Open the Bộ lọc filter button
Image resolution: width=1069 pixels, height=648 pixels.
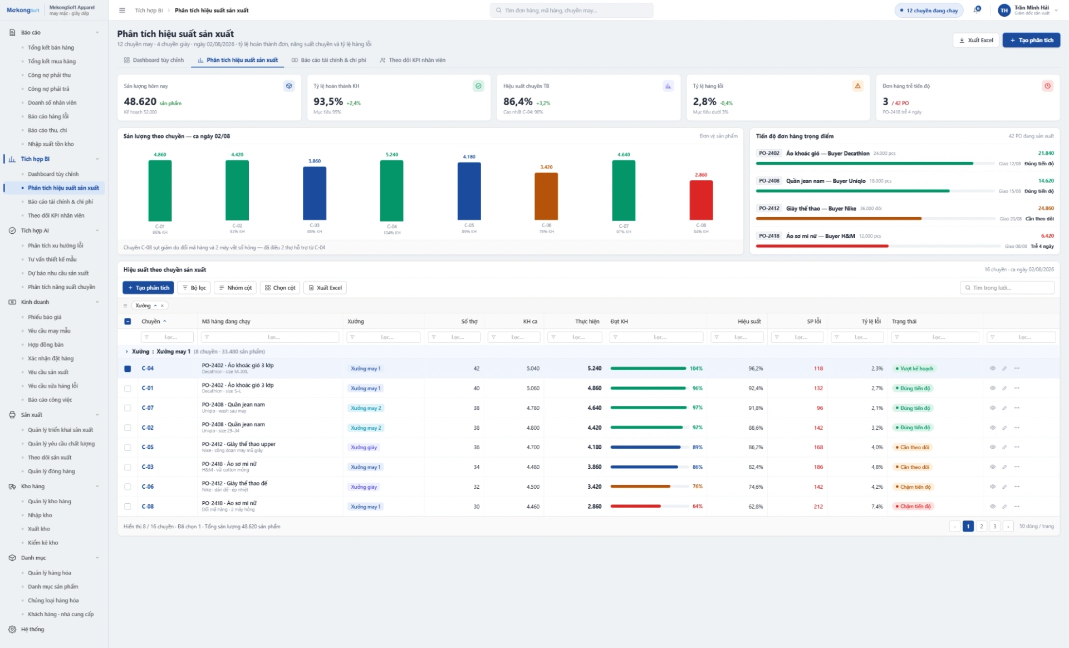pos(194,288)
